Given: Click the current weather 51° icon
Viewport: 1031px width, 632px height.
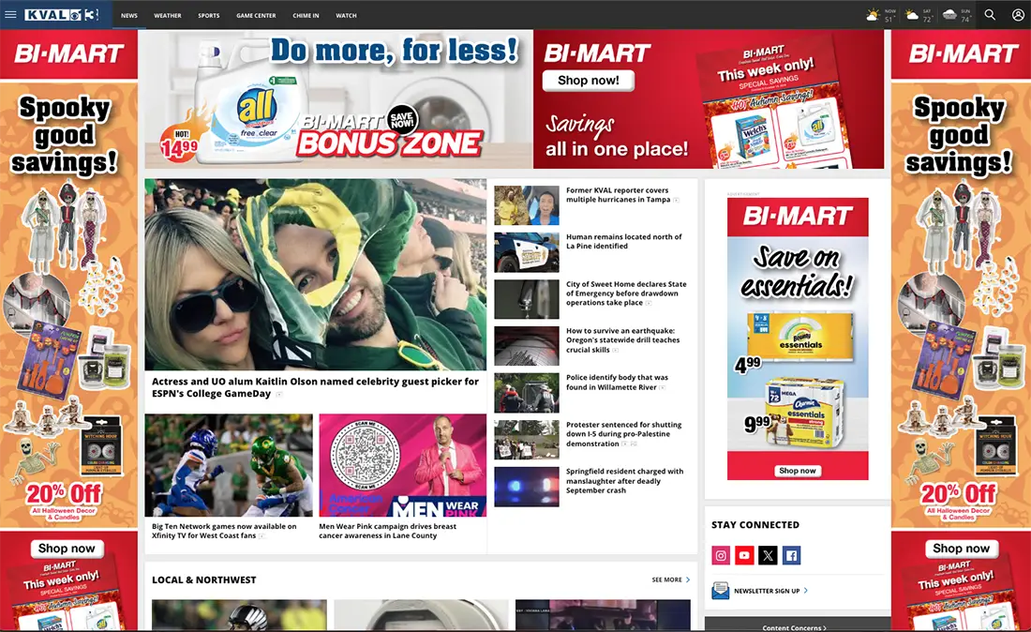Looking at the screenshot, I should point(873,14).
